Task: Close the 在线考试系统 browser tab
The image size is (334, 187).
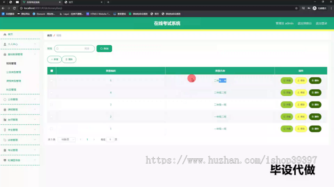Action: click(60, 2)
